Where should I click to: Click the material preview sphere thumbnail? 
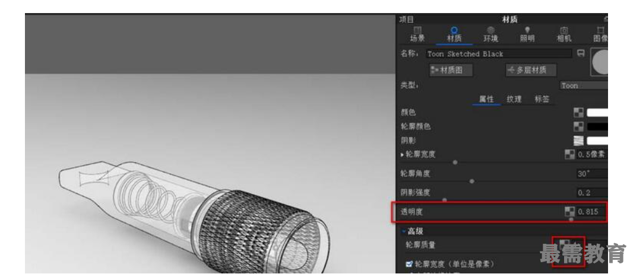click(599, 62)
